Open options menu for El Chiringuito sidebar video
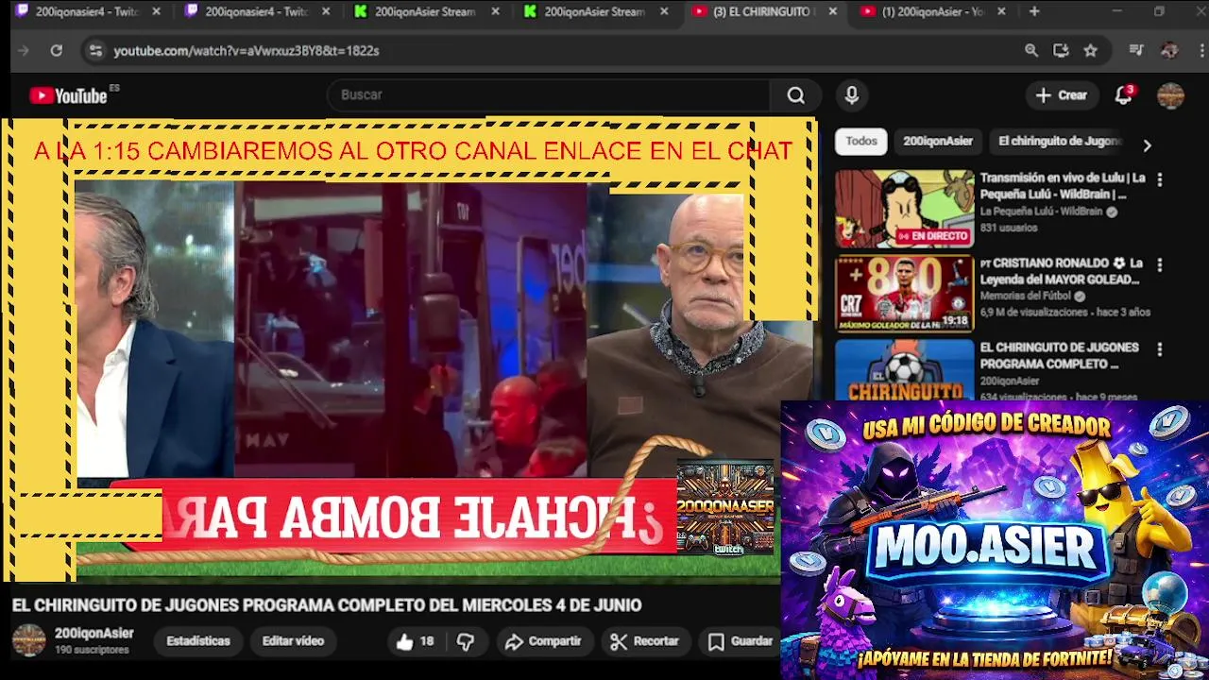This screenshot has height=680, width=1209. (1160, 349)
